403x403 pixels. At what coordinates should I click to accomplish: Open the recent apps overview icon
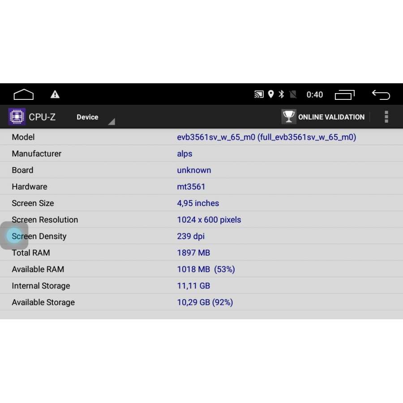click(x=345, y=94)
